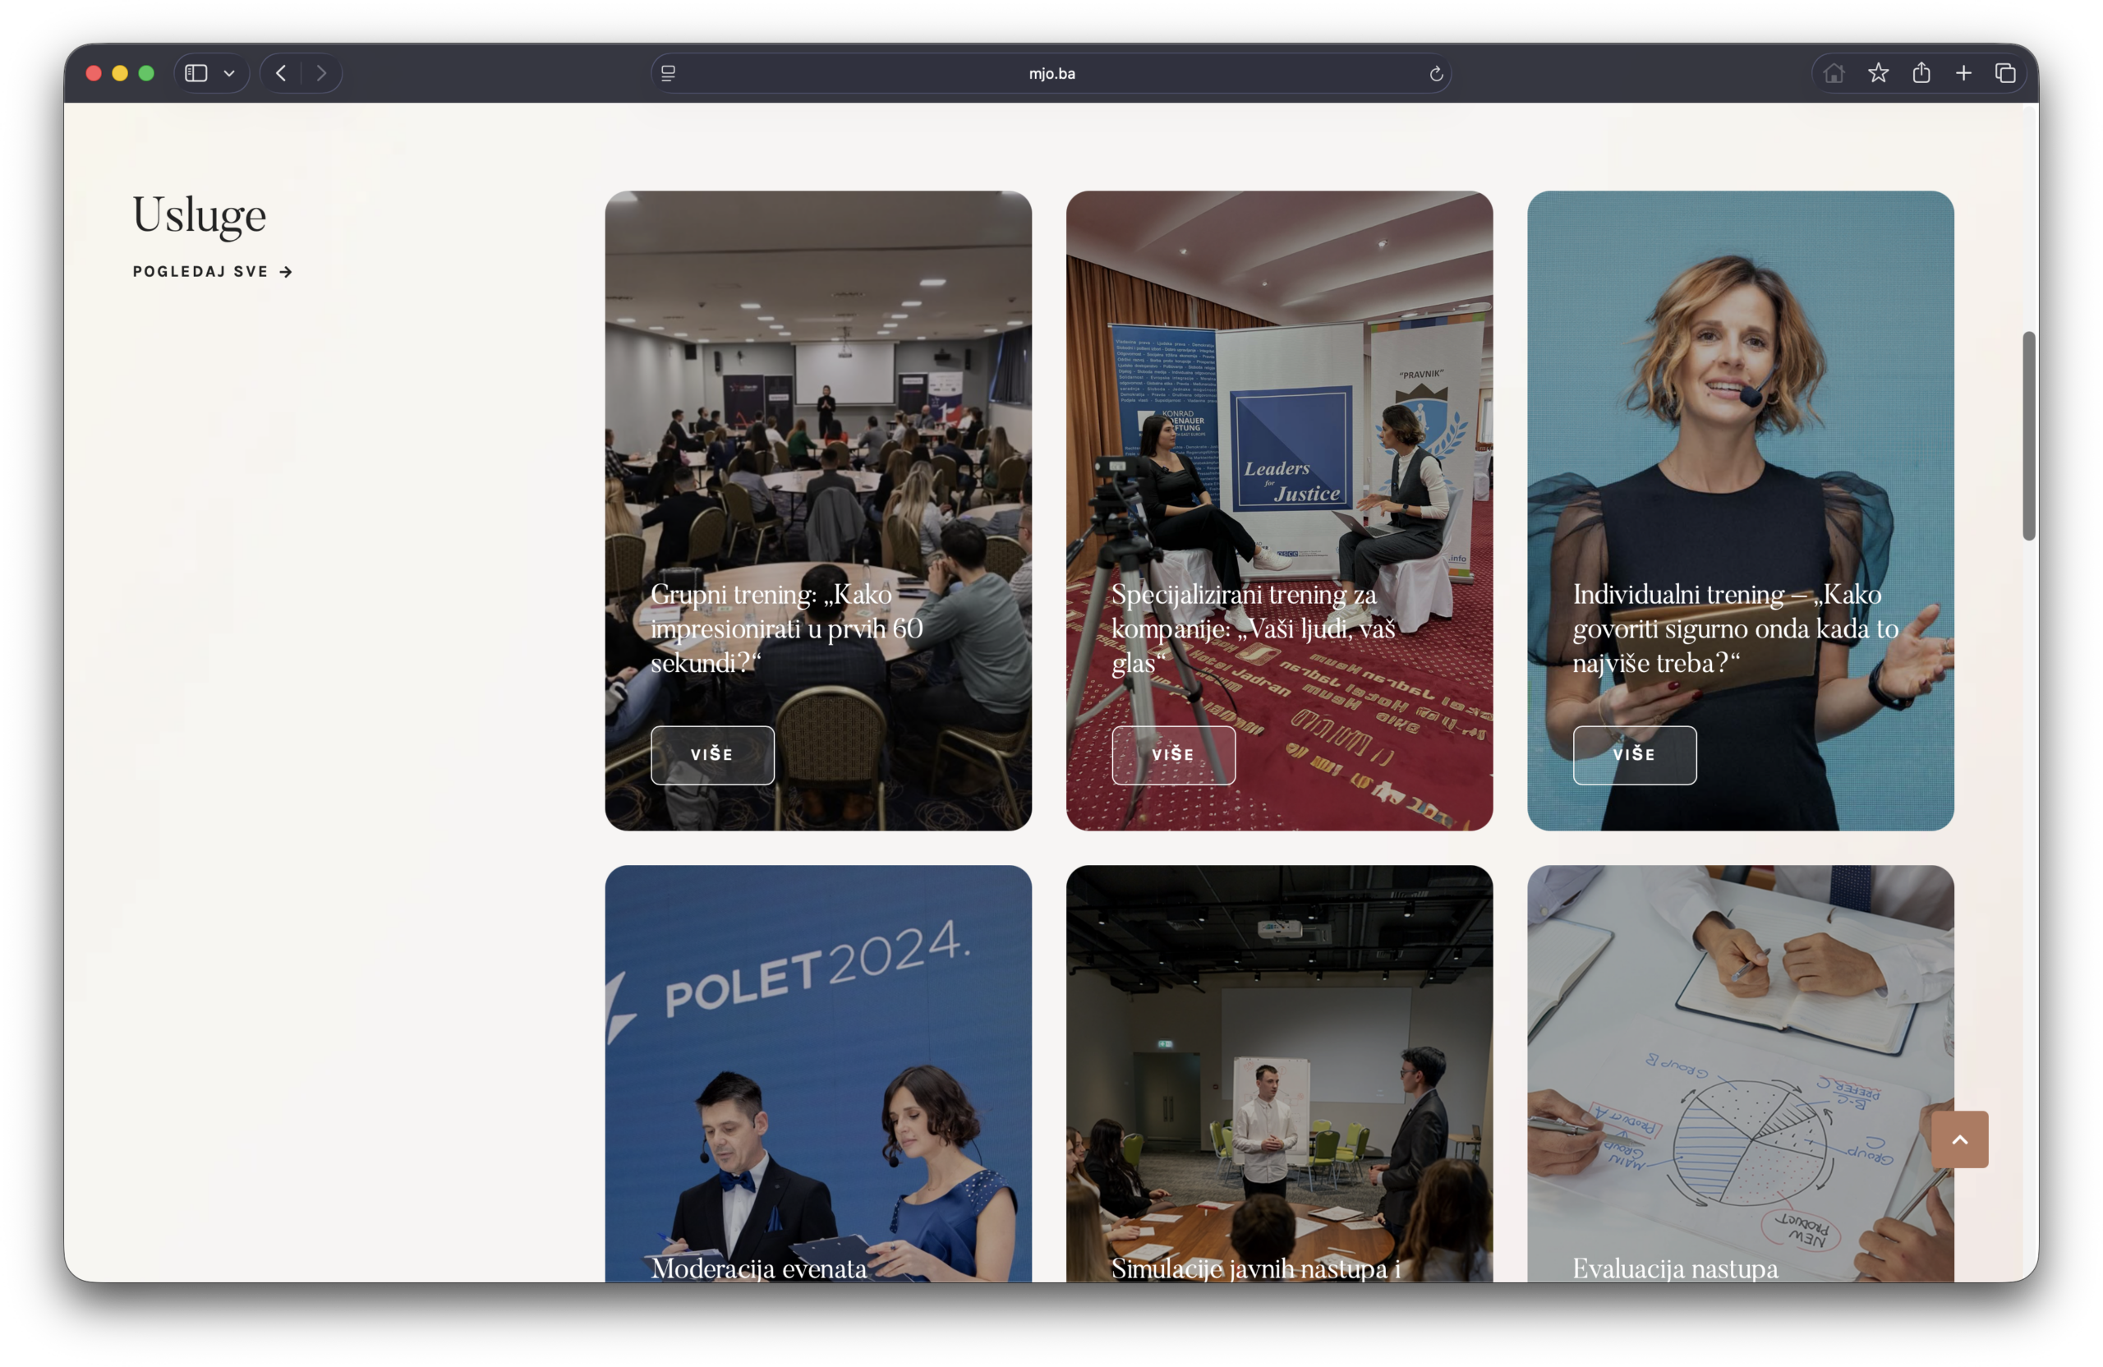2103x1367 pixels.
Task: Click VIŠE on the Grupni trening card
Action: pos(712,755)
